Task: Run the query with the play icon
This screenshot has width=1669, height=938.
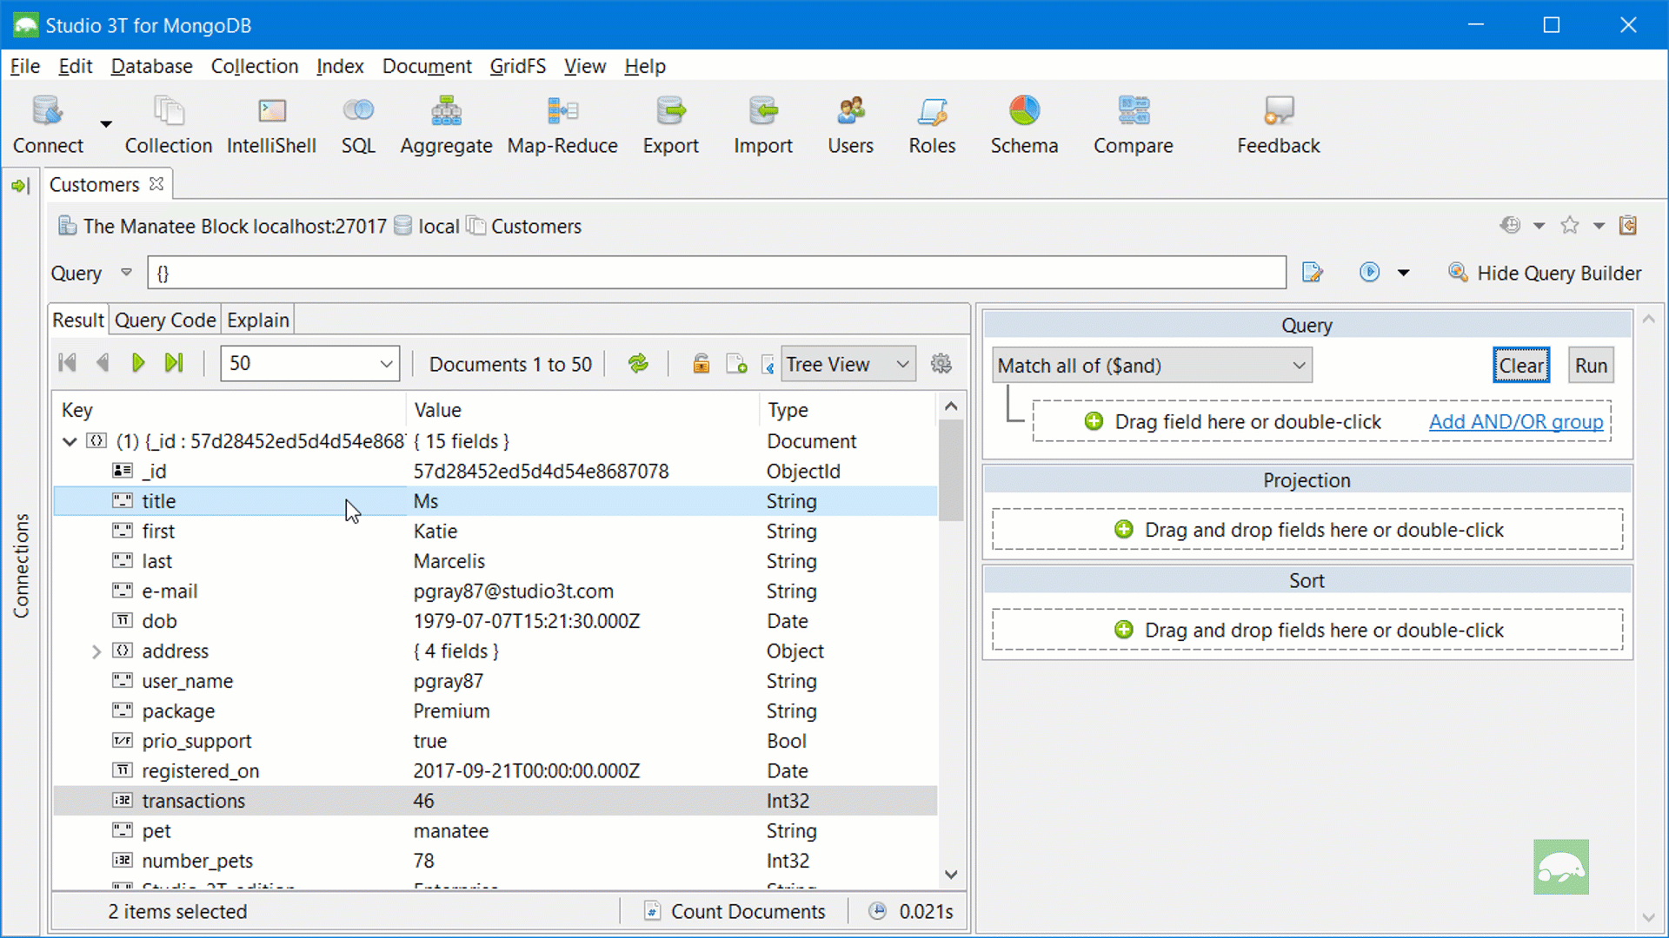Action: (x=1369, y=273)
